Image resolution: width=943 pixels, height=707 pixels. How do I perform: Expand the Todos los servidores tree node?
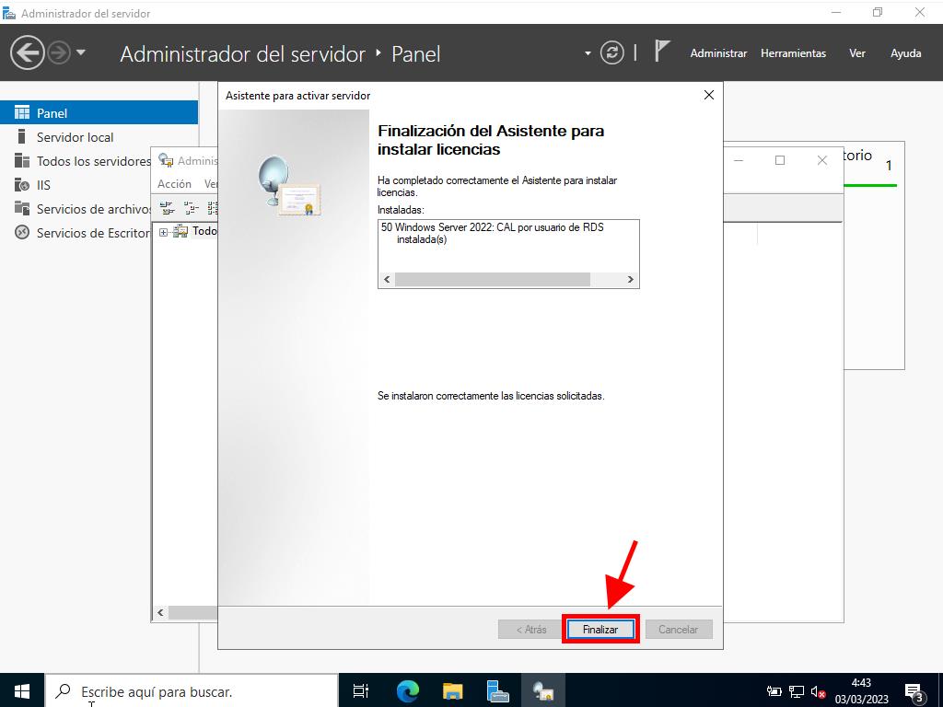pos(164,232)
